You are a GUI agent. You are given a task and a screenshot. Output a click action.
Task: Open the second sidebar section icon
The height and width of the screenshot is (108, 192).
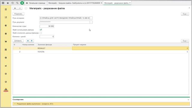click(x=6, y=17)
